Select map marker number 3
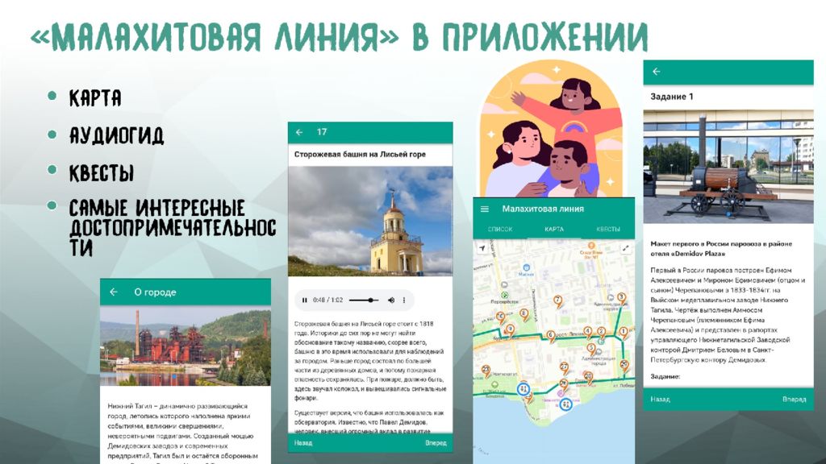Viewport: 826px width, 464px height. 621,297
